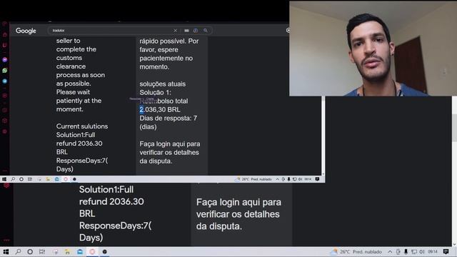
Task: Click weather widget in the small overlaid taskbar
Action: coord(253,179)
